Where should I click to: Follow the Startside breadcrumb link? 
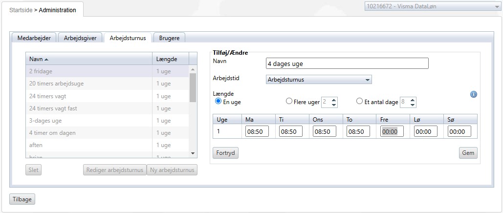pos(21,10)
